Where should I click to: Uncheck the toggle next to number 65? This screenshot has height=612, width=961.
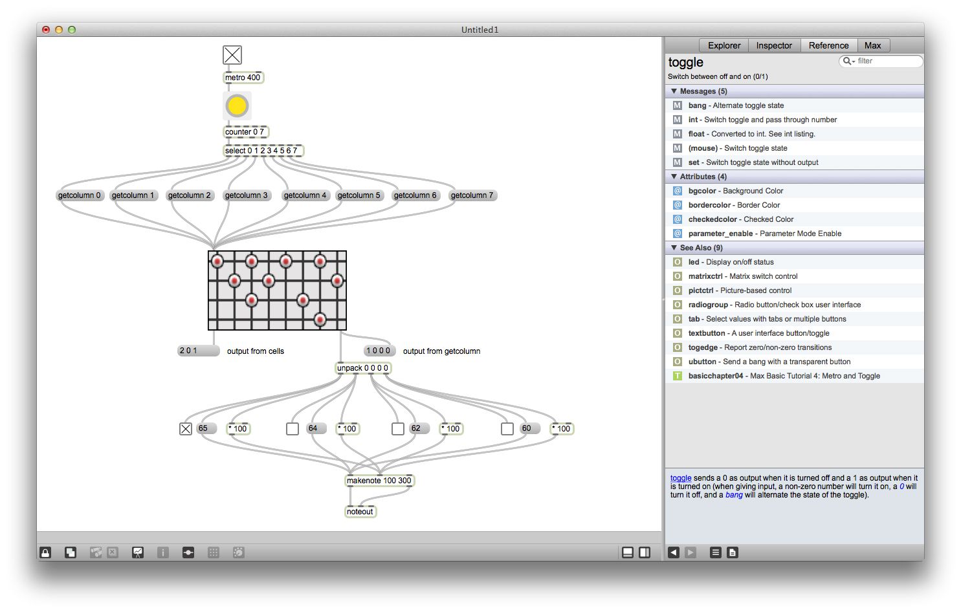pyautogui.click(x=184, y=428)
